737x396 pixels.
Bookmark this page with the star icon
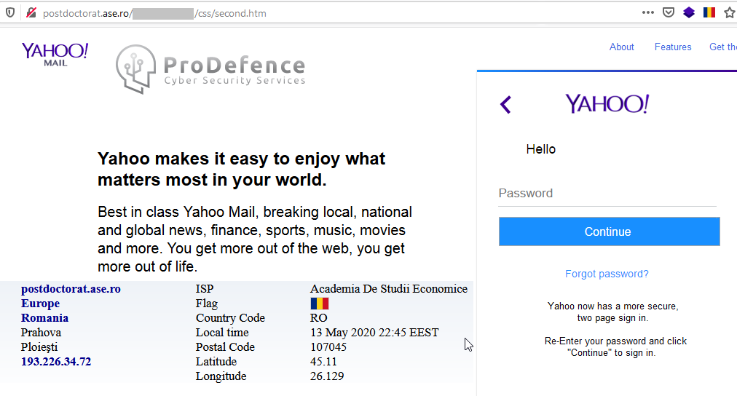[730, 12]
